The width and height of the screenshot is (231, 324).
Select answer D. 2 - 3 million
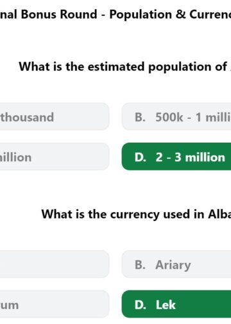tap(176, 156)
